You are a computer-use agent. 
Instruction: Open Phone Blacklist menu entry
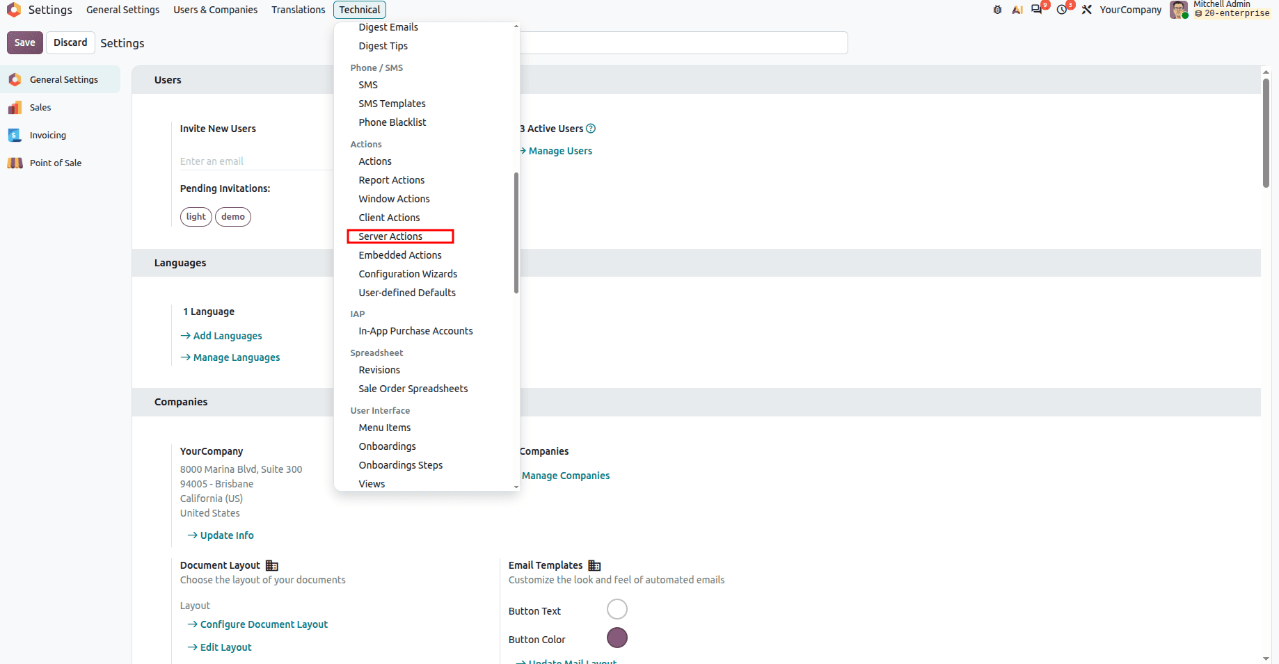(392, 122)
